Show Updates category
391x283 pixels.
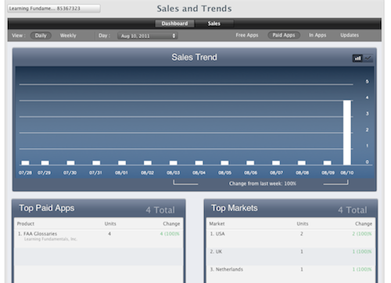350,35
